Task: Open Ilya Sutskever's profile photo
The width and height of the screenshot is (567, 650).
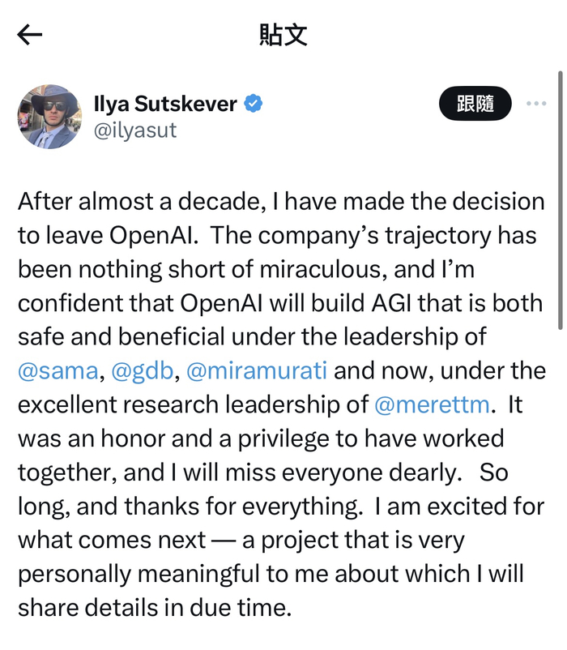Action: 49,116
